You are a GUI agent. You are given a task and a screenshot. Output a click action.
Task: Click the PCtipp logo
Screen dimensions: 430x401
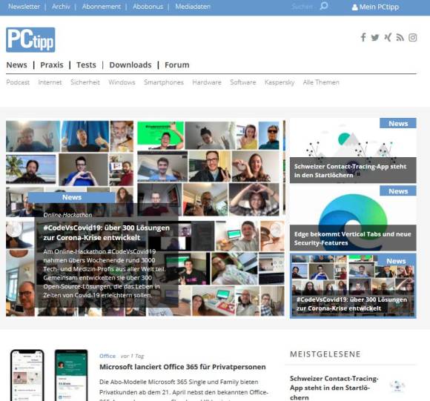(30, 40)
